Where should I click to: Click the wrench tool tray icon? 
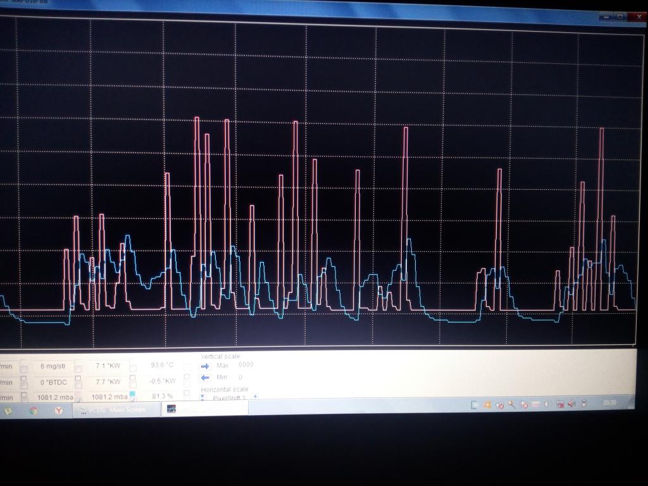[511, 404]
